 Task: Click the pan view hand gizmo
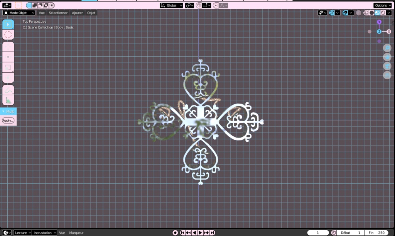387,57
